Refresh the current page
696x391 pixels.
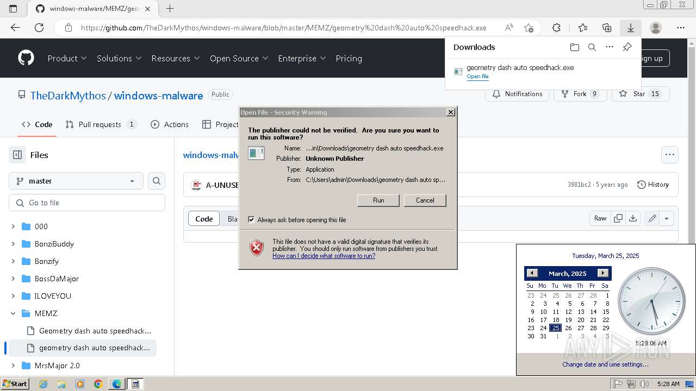pos(39,28)
